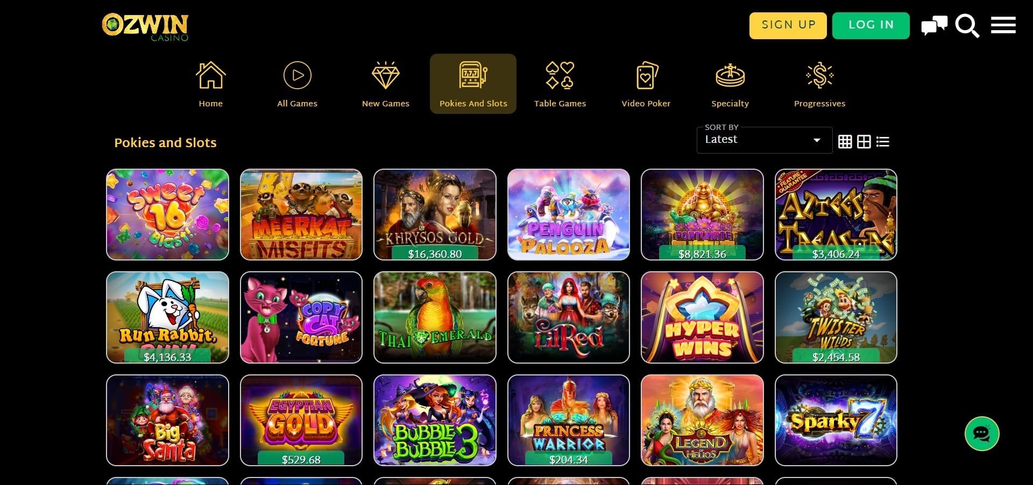1033x485 pixels.
Task: Select the Video Poker category
Action: tap(646, 84)
